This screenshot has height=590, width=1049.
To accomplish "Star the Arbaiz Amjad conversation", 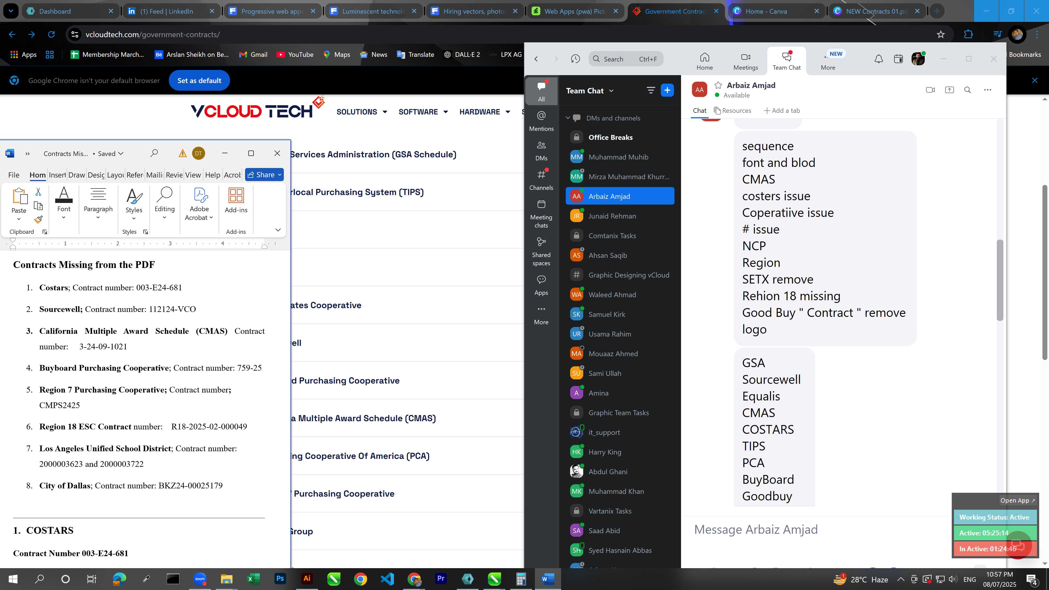I will tap(718, 85).
